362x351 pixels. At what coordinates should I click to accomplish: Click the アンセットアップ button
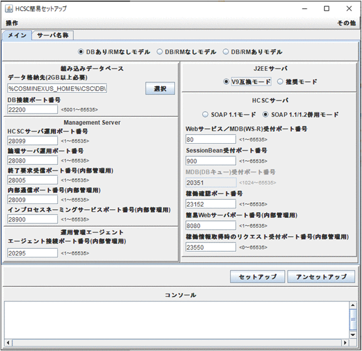pos(321,277)
